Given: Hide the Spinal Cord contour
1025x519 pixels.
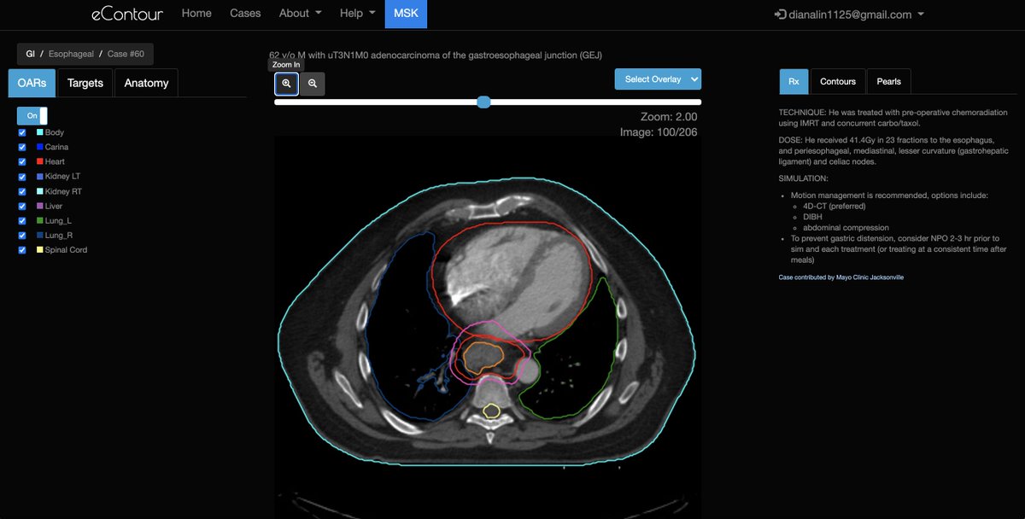Looking at the screenshot, I should tap(21, 249).
